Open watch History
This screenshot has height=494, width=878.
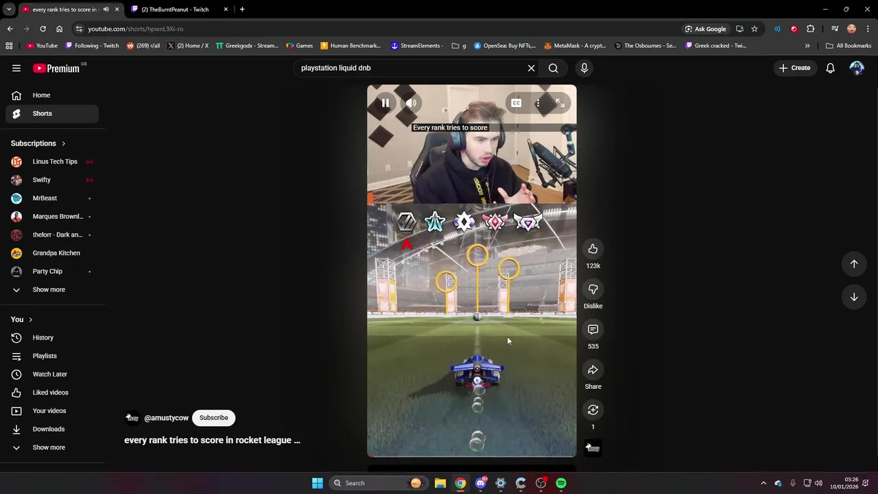tap(52, 338)
